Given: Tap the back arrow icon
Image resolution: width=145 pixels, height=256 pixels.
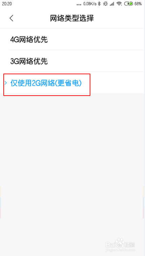Looking at the screenshot, I should tap(11, 18).
